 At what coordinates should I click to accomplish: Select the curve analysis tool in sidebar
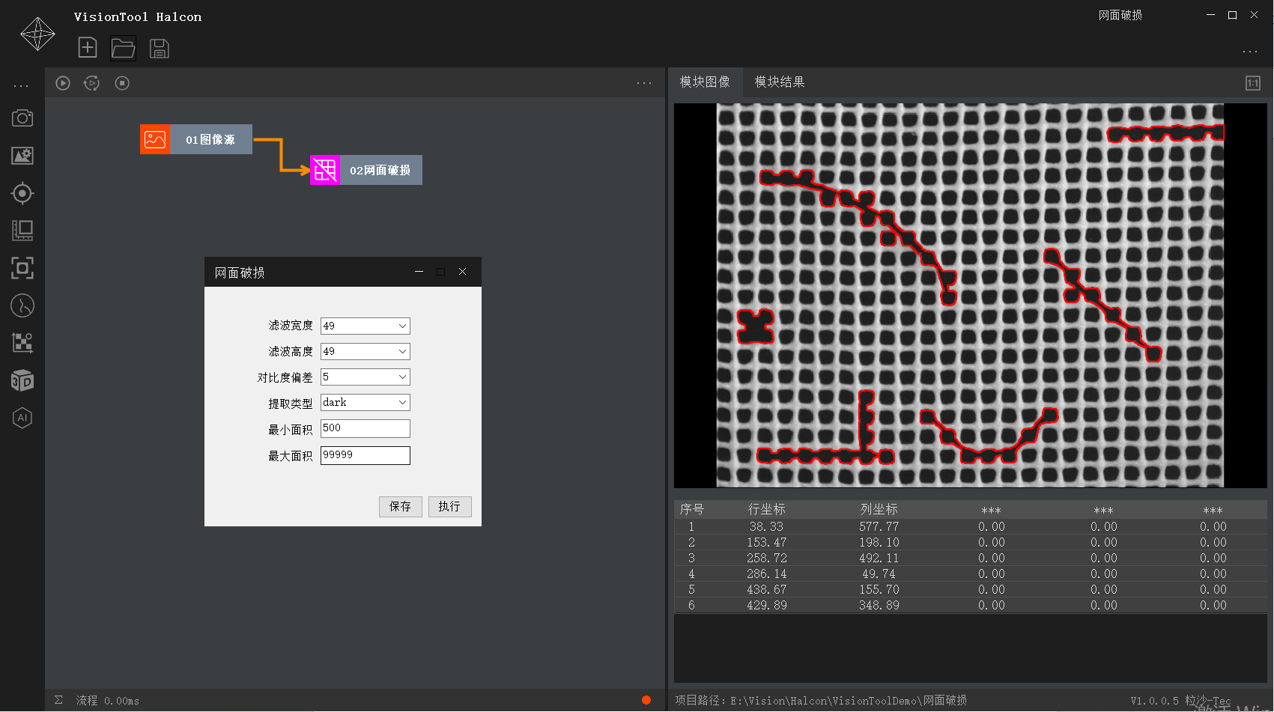click(22, 305)
